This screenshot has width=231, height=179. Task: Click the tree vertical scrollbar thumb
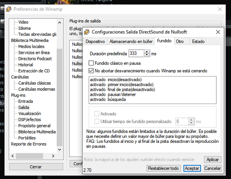tap(60, 97)
